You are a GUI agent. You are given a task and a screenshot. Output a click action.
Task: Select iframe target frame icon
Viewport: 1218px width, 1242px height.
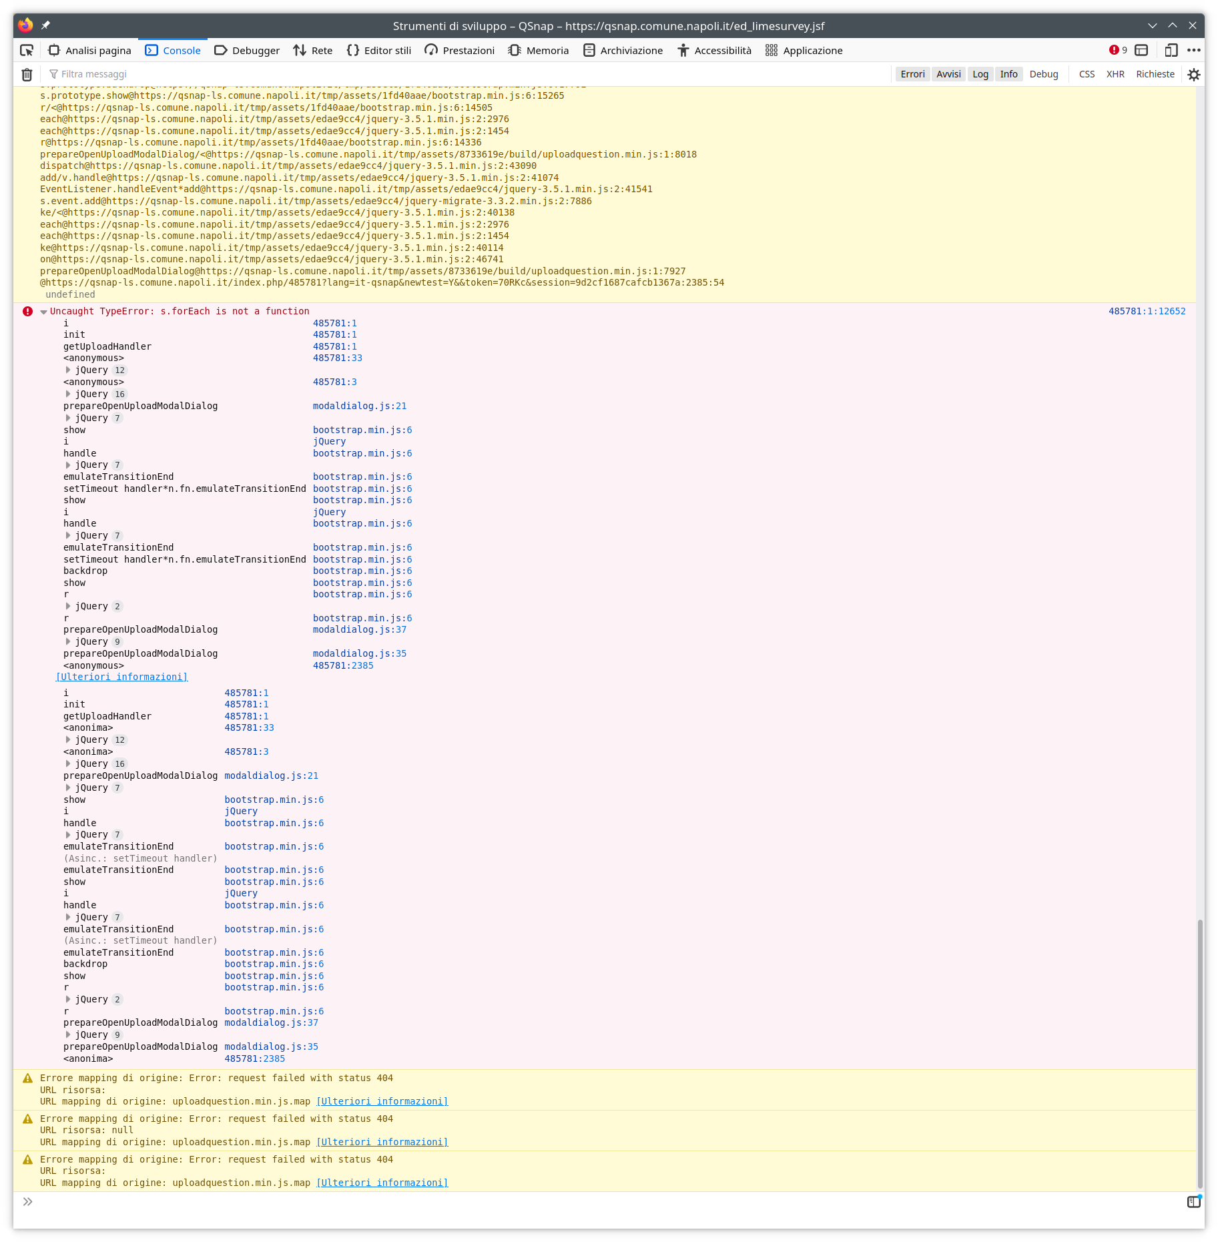click(x=1141, y=50)
